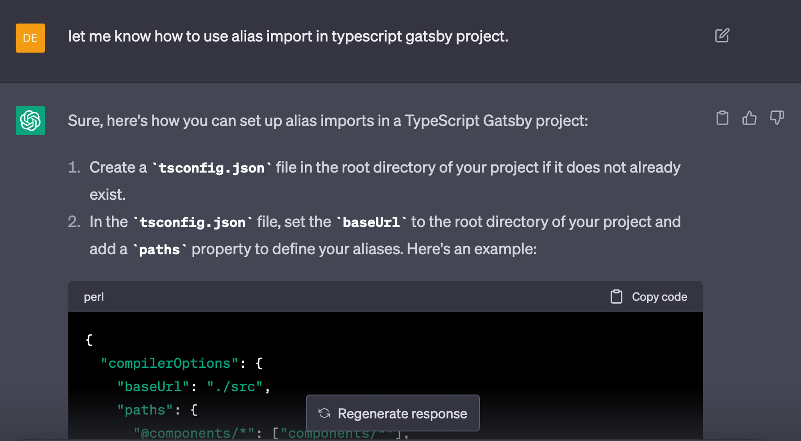Click the ChatGPT logo avatar

pos(30,120)
